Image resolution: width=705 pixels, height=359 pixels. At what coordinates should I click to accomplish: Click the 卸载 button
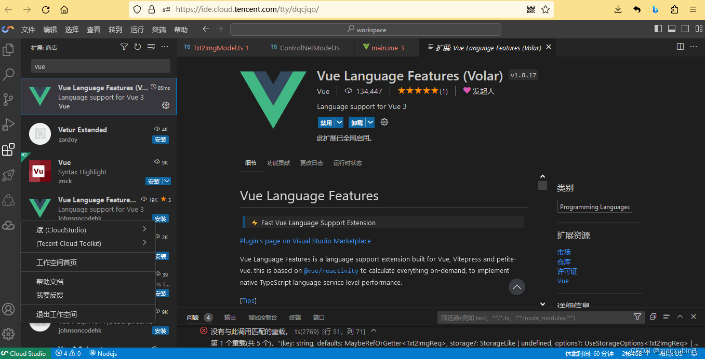click(x=357, y=122)
